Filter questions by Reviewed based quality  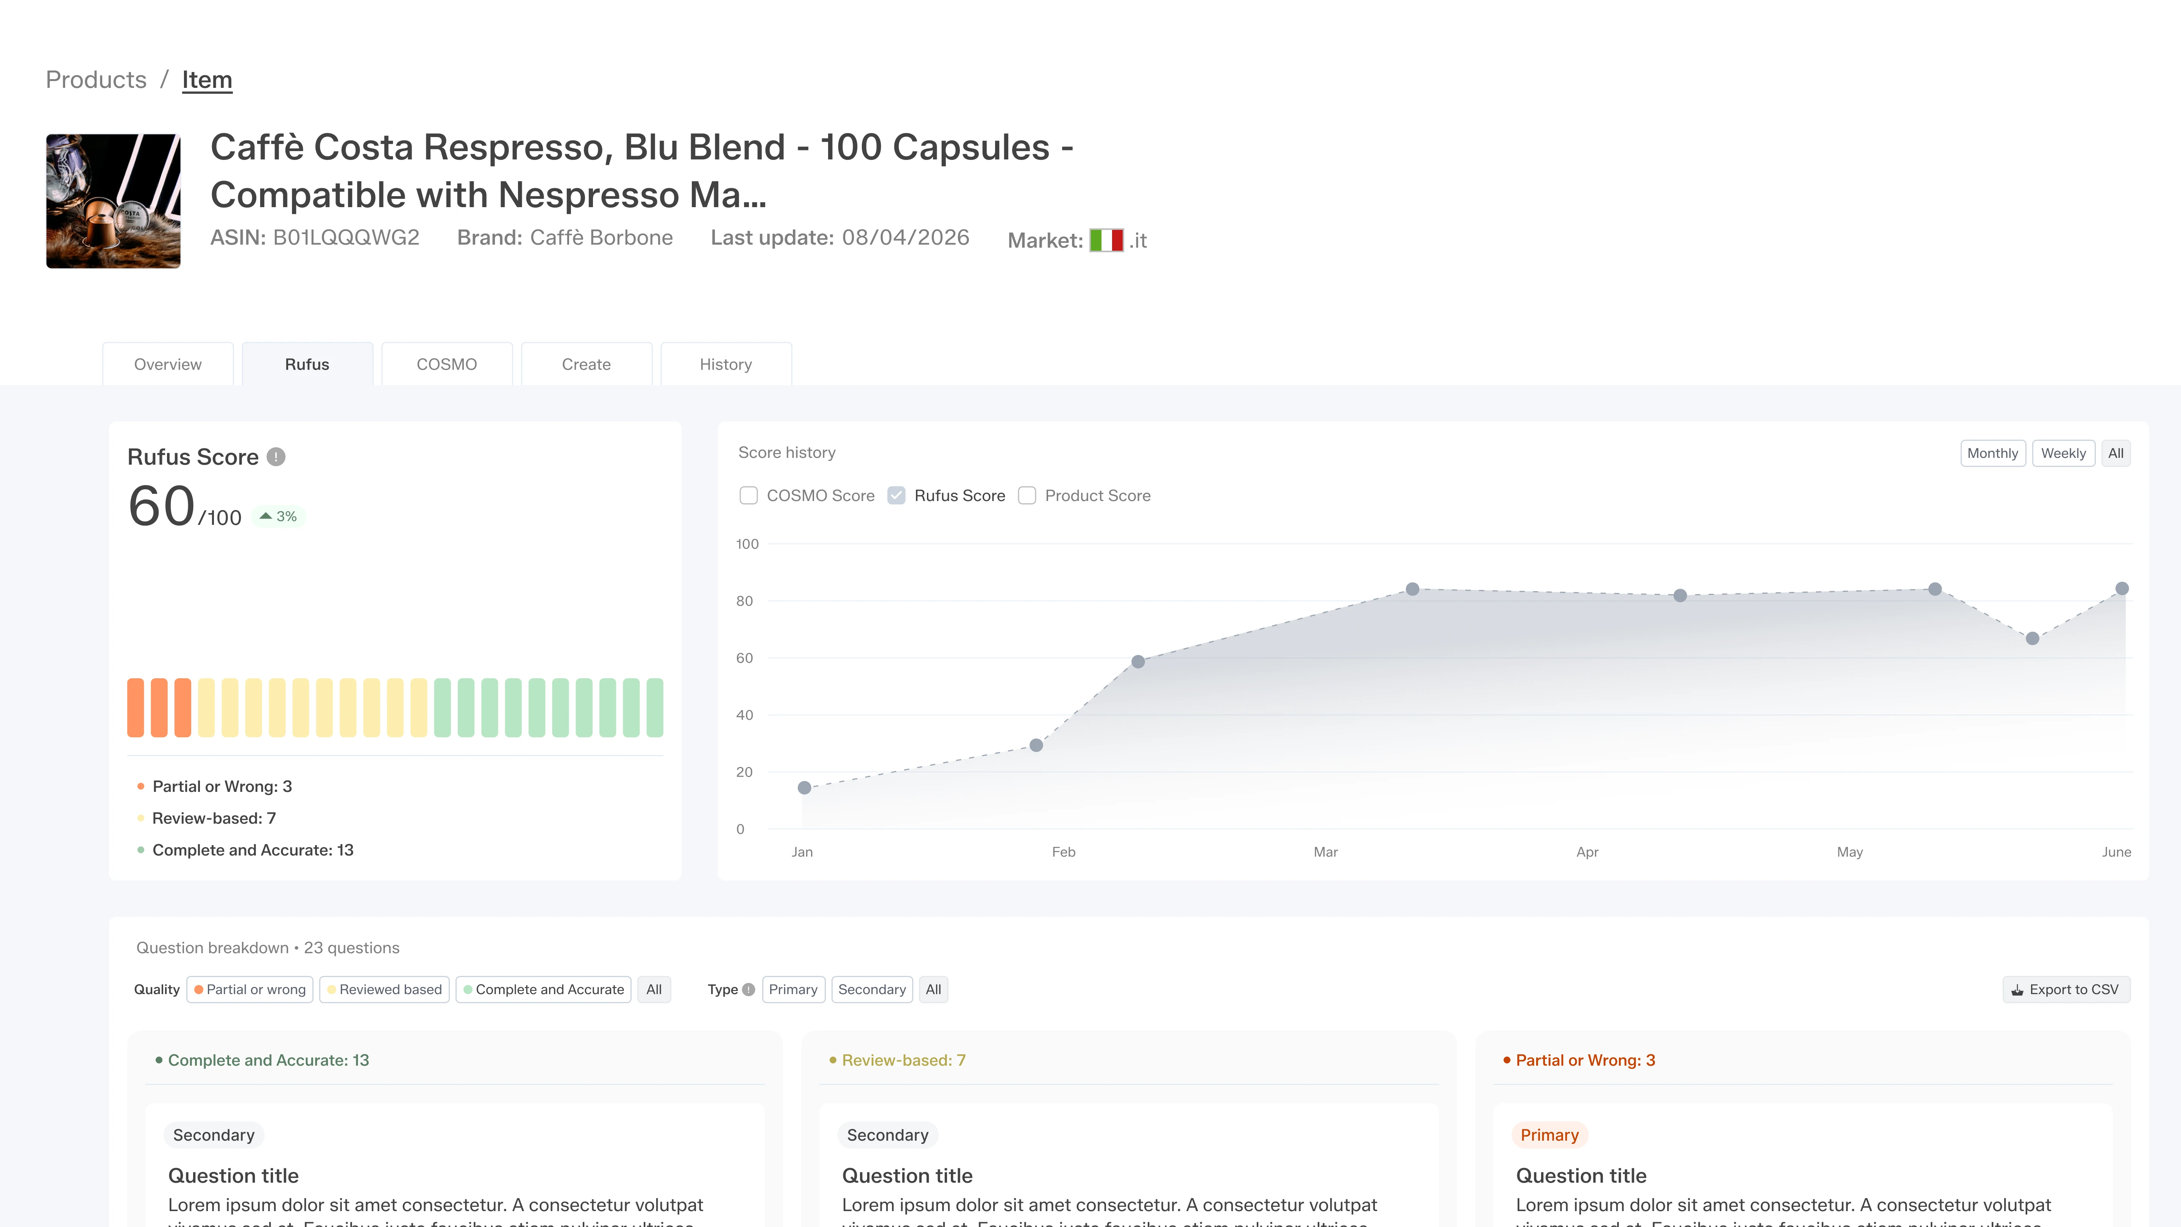tap(384, 989)
